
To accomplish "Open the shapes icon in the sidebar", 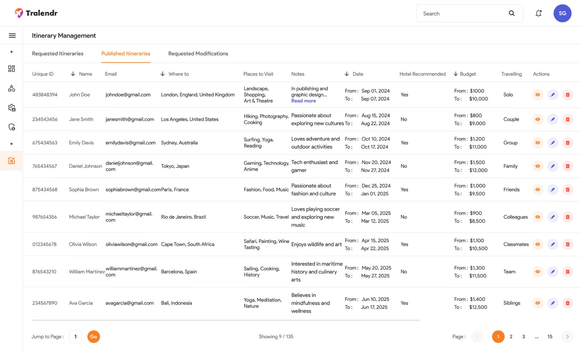I will coord(12,88).
